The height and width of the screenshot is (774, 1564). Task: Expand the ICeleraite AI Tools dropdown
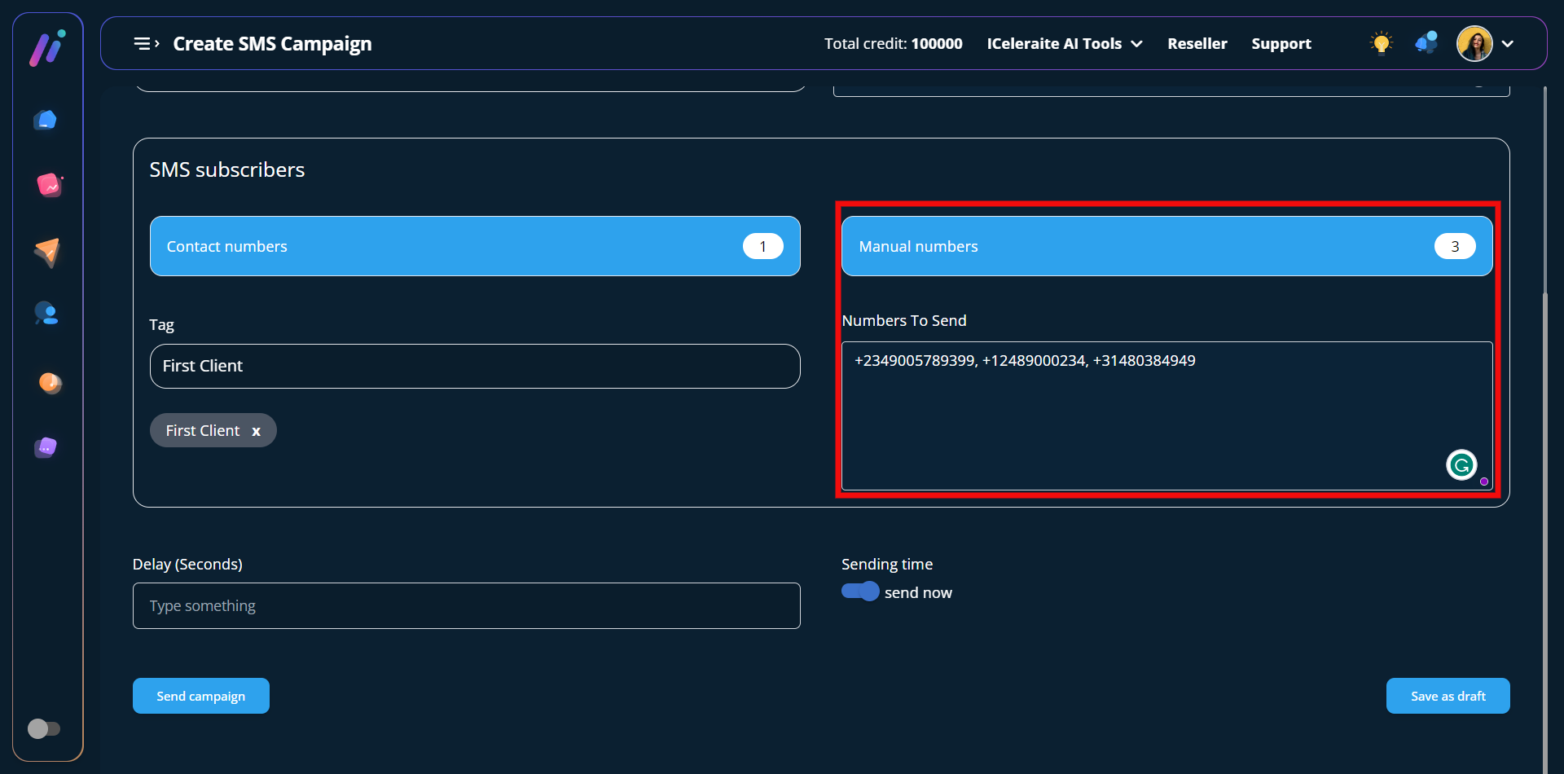[x=1064, y=44]
